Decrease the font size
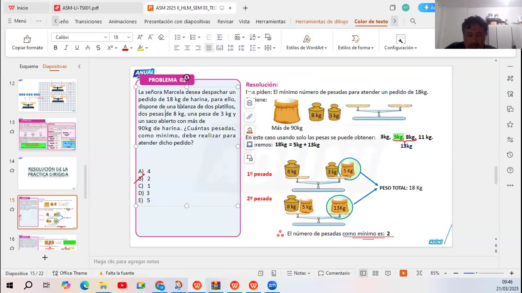Viewport: 522px width, 293px height. (x=150, y=37)
